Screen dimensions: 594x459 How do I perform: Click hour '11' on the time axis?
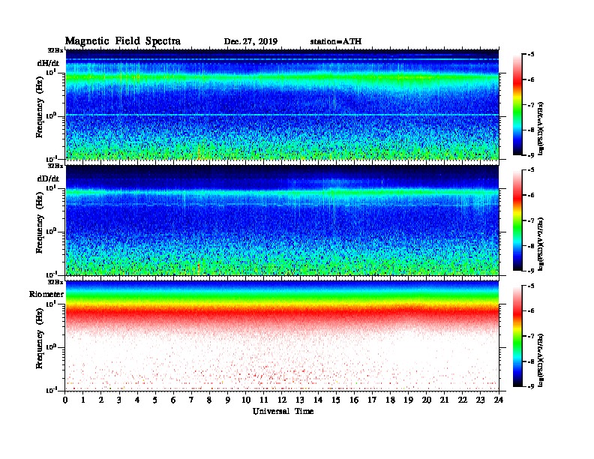[x=264, y=400]
